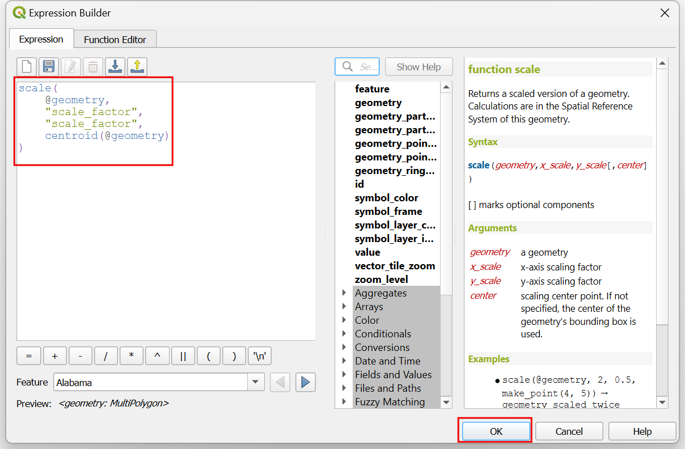Insert the string concatenation || operator

[x=183, y=356]
